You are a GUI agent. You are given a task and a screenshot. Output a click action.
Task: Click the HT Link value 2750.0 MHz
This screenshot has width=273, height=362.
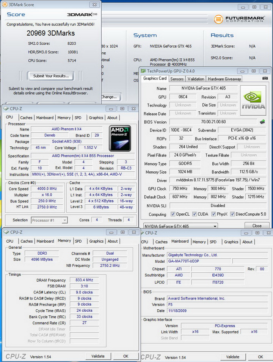coord(47,207)
